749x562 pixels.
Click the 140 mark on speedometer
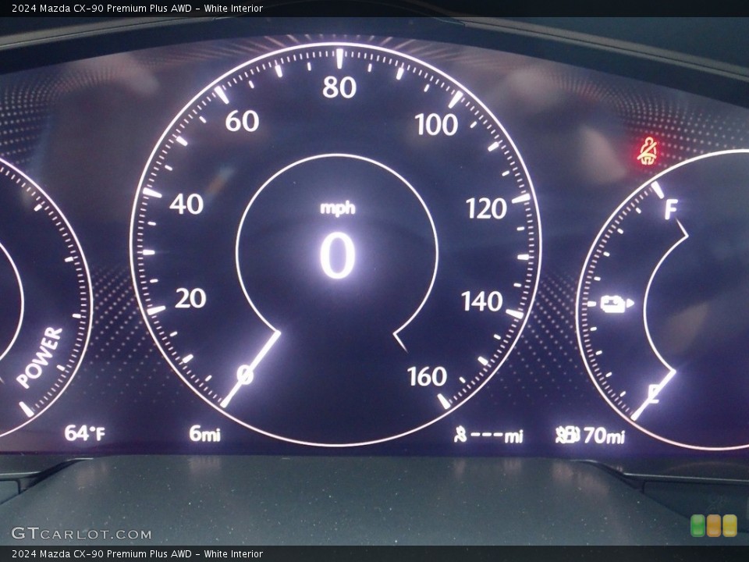[x=482, y=301]
